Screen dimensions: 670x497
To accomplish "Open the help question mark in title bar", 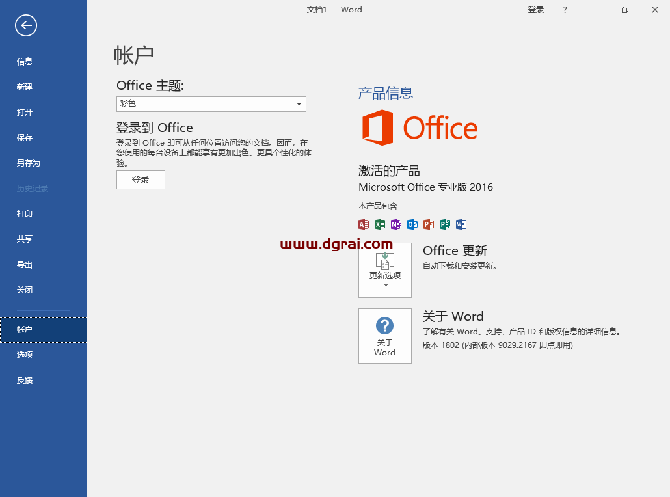I will pyautogui.click(x=565, y=10).
